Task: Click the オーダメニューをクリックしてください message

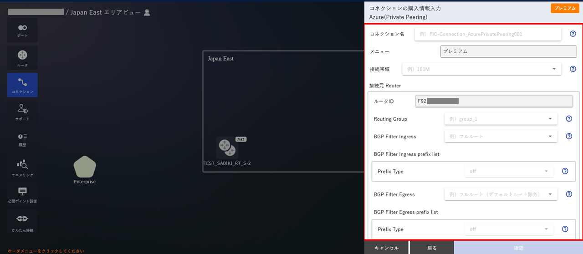Action: 46,251
